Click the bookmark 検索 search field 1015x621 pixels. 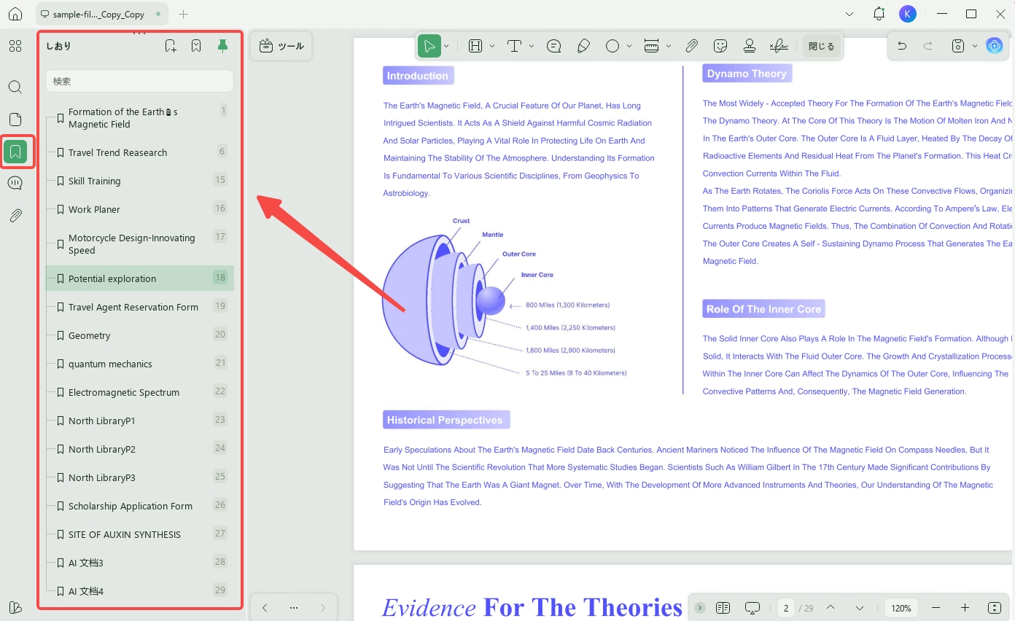pyautogui.click(x=139, y=81)
